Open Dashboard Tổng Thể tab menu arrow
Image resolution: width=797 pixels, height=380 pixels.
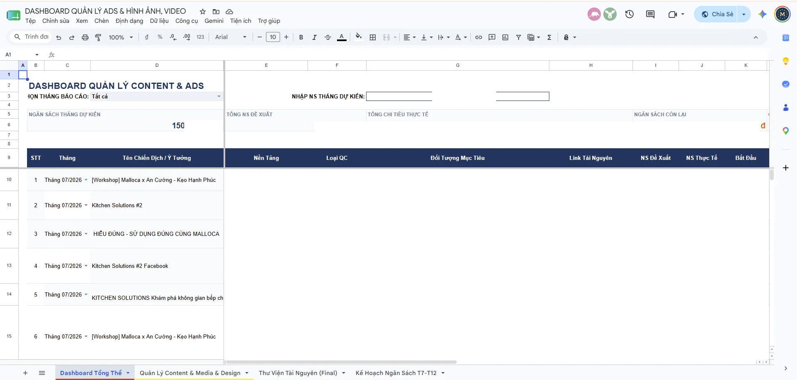[x=128, y=373]
